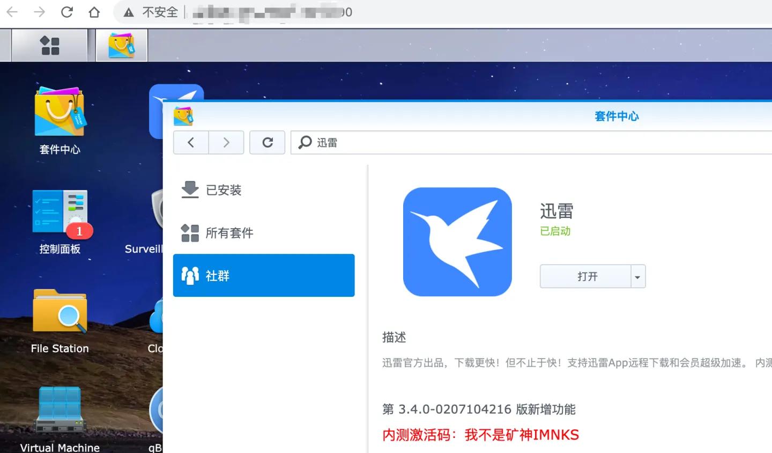Go forward in 套件中心 window
772x453 pixels.
coord(226,142)
